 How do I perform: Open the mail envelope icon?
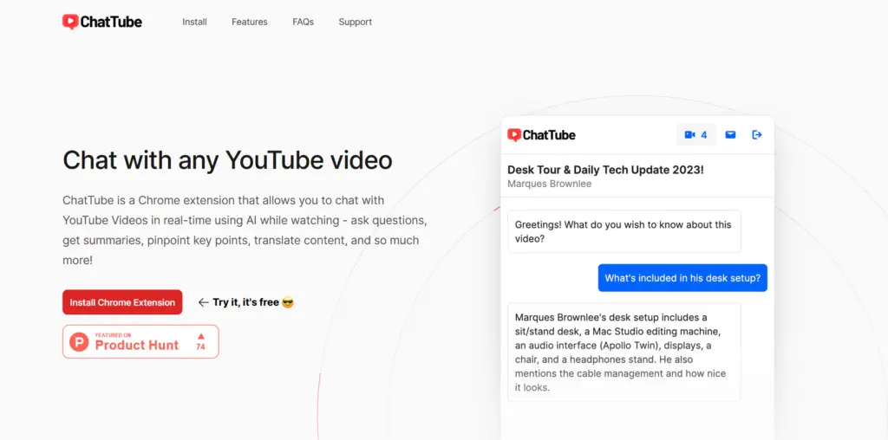tap(730, 134)
